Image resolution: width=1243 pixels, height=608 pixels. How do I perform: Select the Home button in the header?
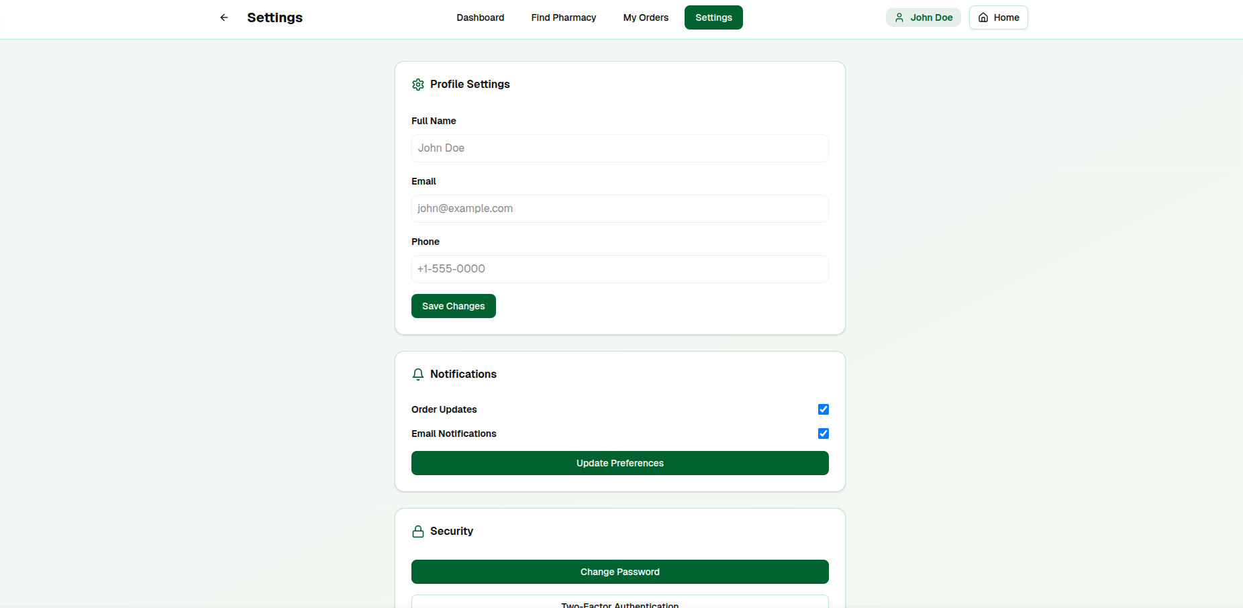998,17
